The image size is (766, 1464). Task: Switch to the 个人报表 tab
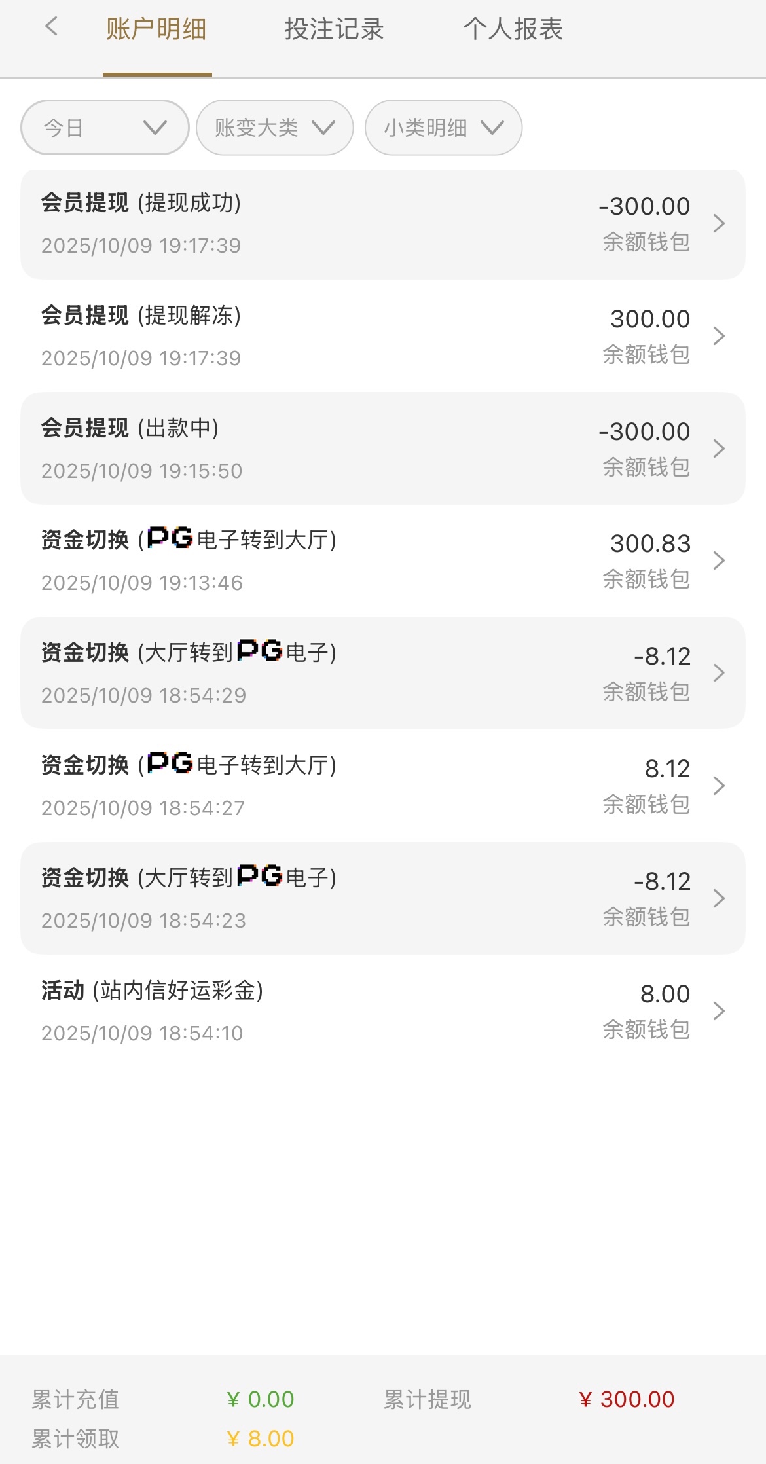pyautogui.click(x=513, y=29)
